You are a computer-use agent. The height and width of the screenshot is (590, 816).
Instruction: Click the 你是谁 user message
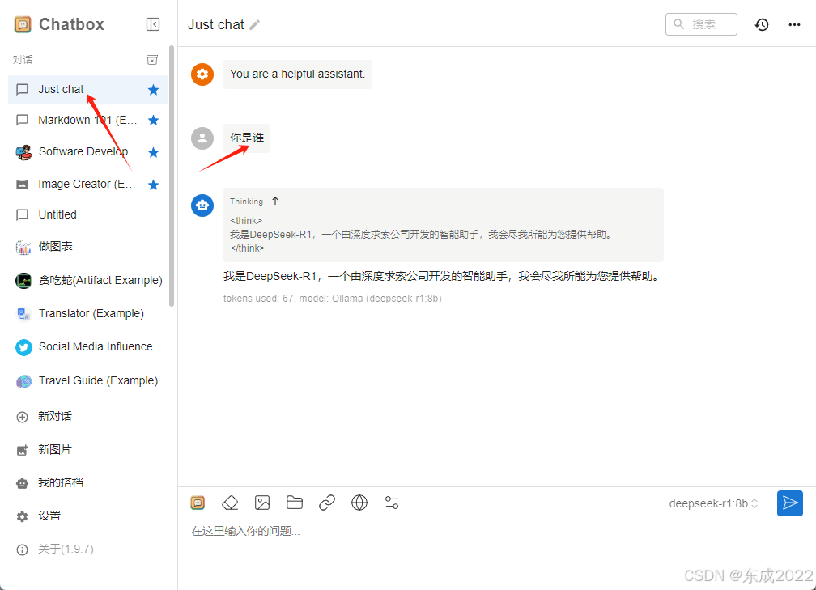coord(247,138)
